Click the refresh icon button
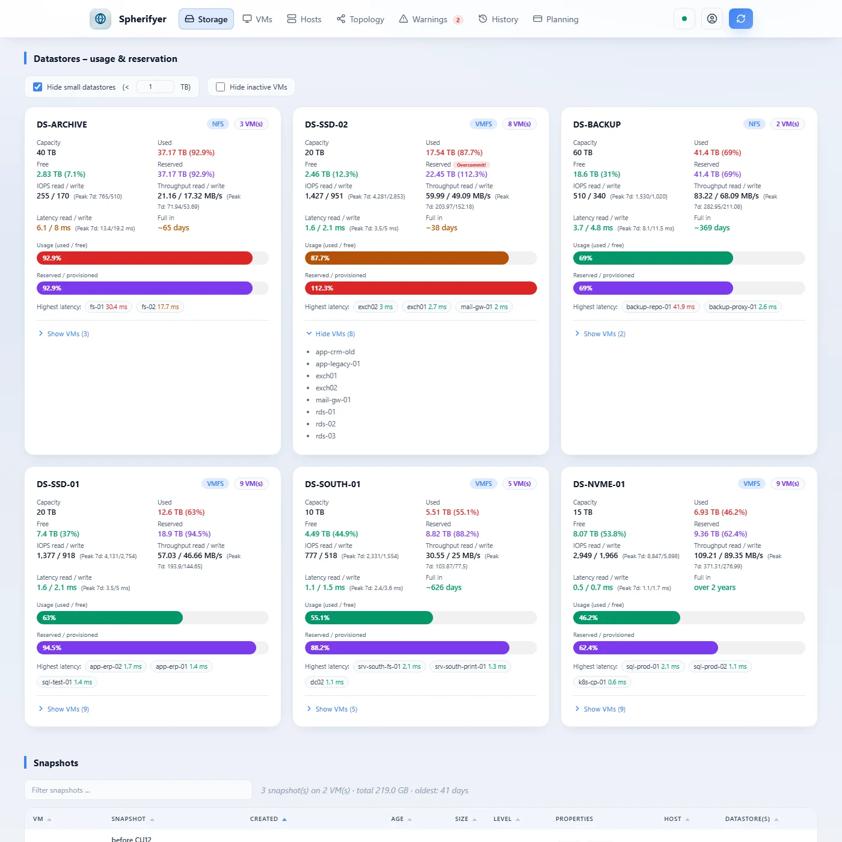 click(x=740, y=19)
